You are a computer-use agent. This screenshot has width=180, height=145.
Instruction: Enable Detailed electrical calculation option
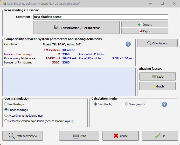6,121
